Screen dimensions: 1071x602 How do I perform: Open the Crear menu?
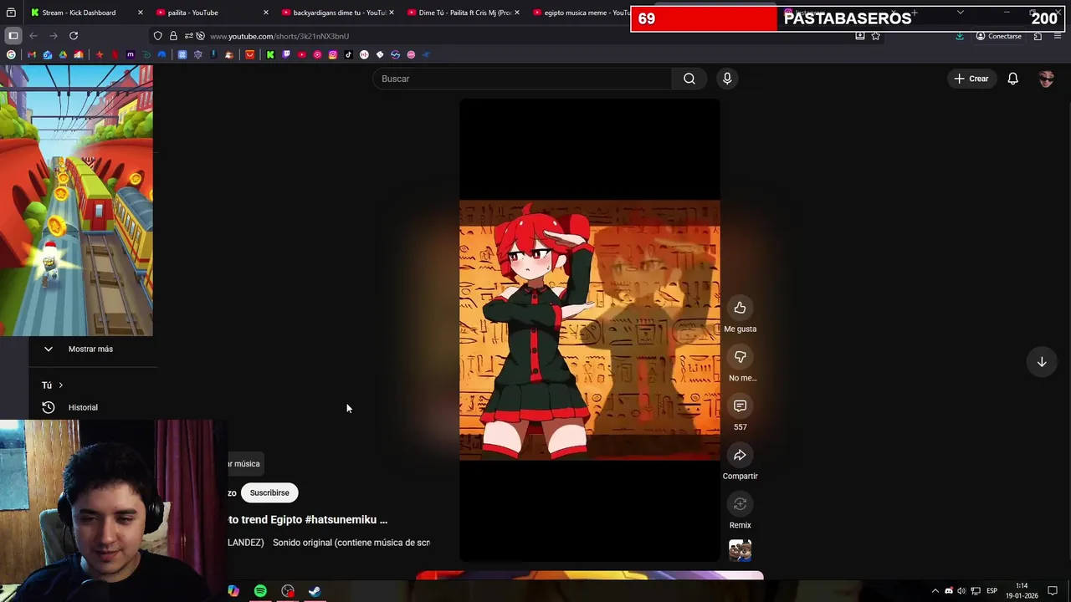[x=971, y=79]
